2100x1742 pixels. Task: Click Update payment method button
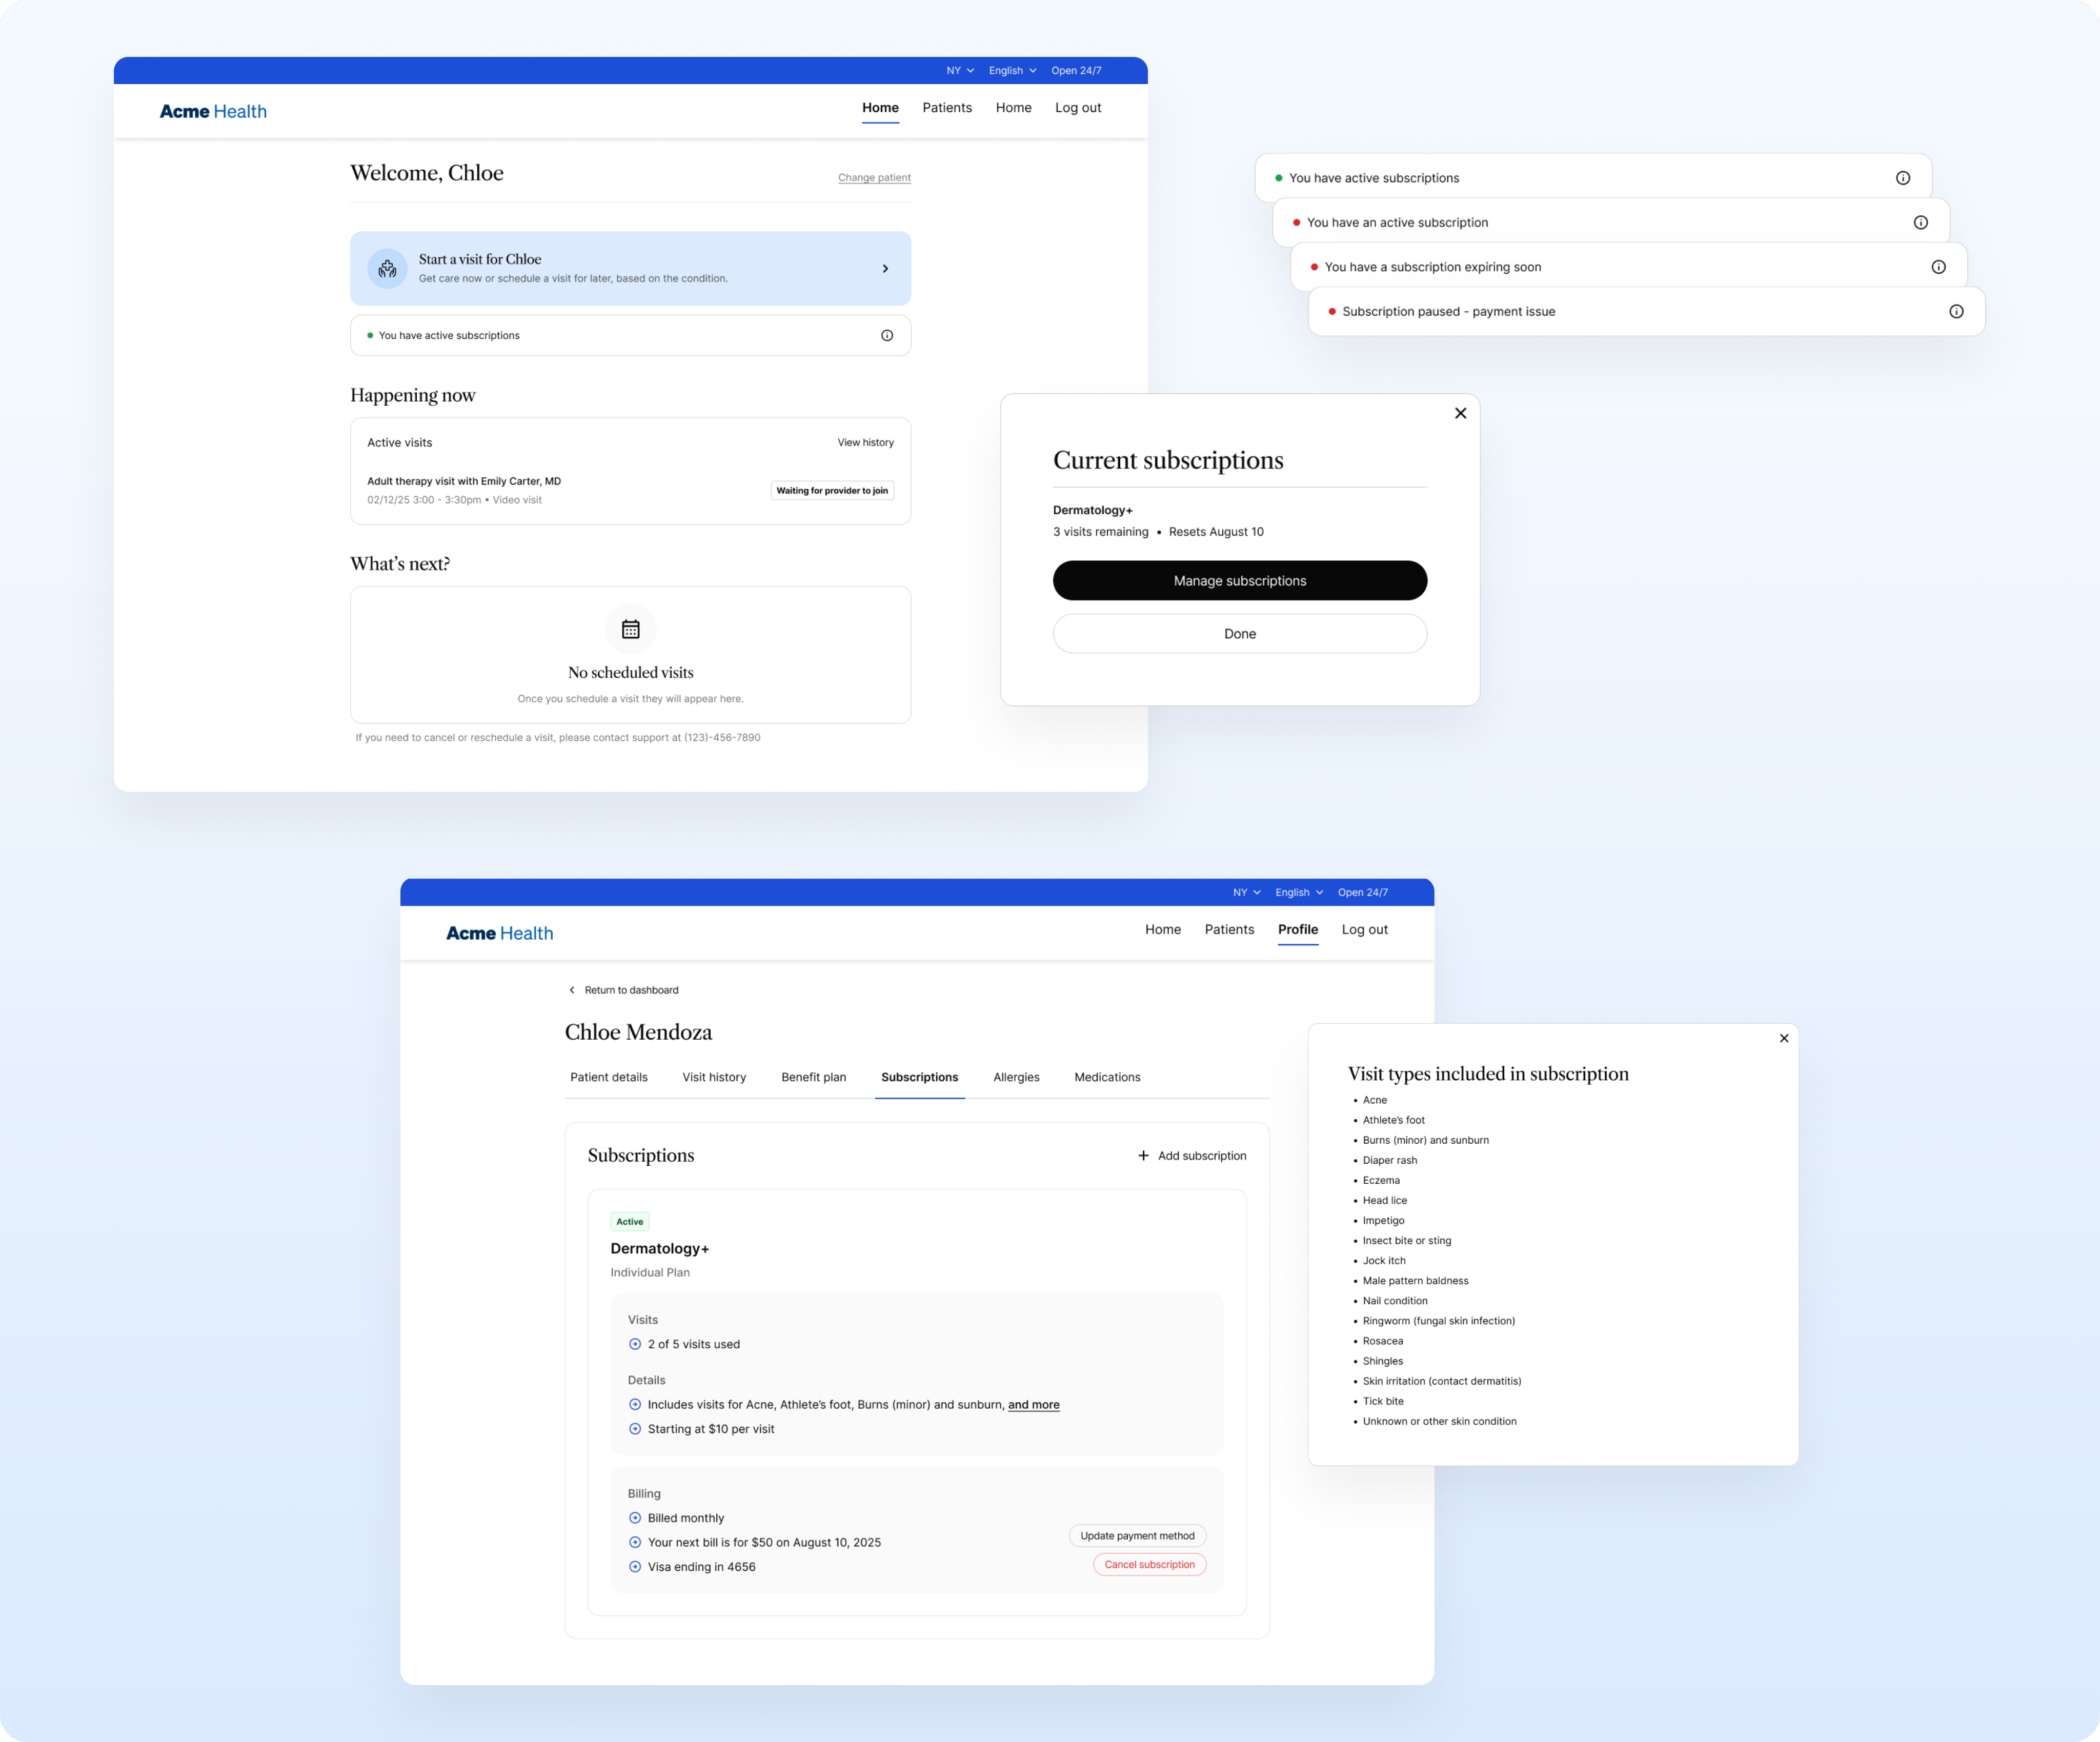(x=1137, y=1535)
